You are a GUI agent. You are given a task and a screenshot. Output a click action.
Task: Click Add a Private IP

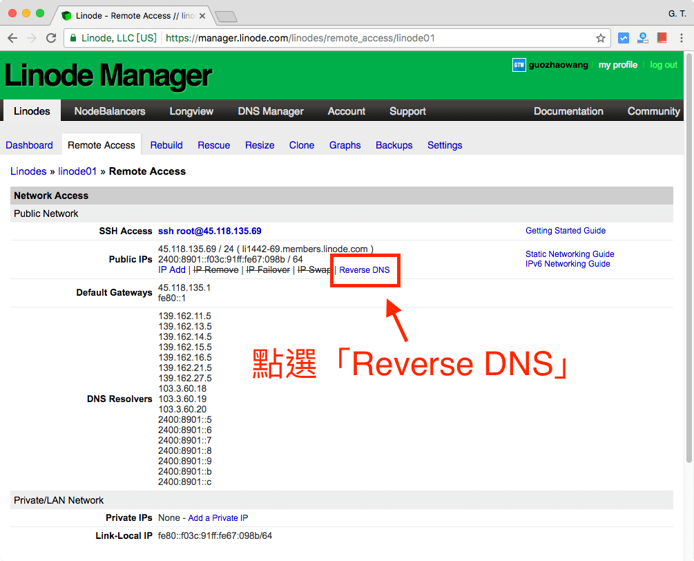click(x=218, y=517)
